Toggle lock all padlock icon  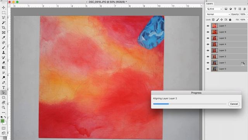coord(230,20)
